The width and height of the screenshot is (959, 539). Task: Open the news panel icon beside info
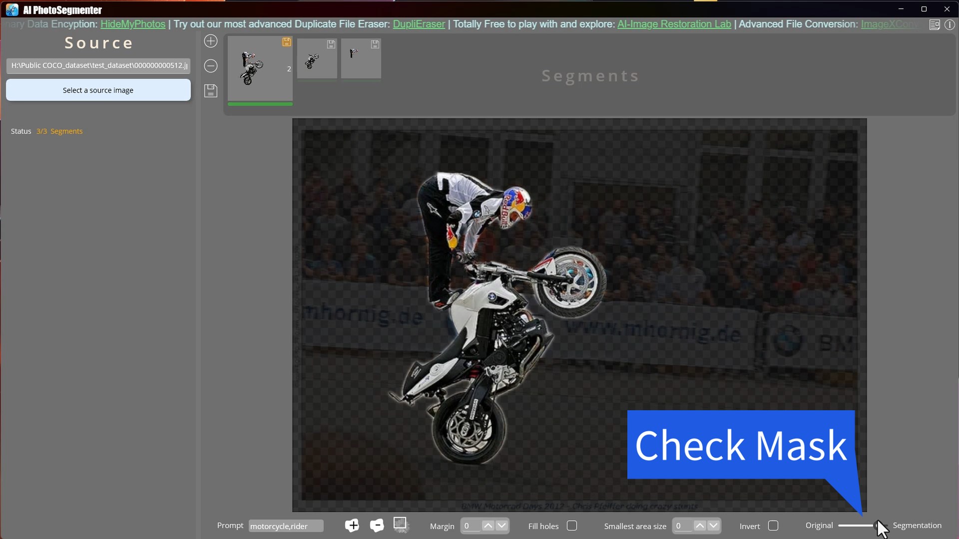[935, 24]
